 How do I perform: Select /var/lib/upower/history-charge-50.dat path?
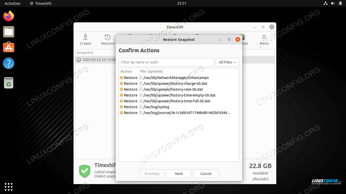175,83
